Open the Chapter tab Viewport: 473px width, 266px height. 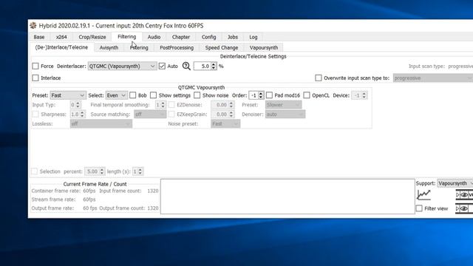coord(180,37)
